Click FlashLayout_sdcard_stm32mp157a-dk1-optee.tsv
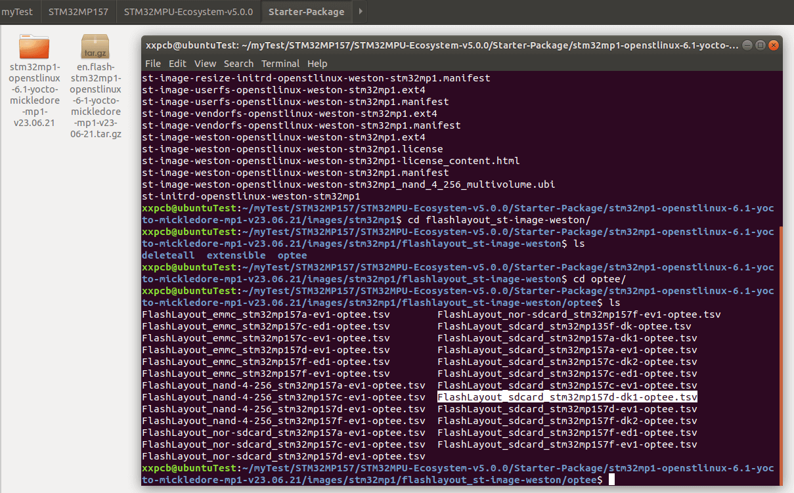 pos(567,338)
